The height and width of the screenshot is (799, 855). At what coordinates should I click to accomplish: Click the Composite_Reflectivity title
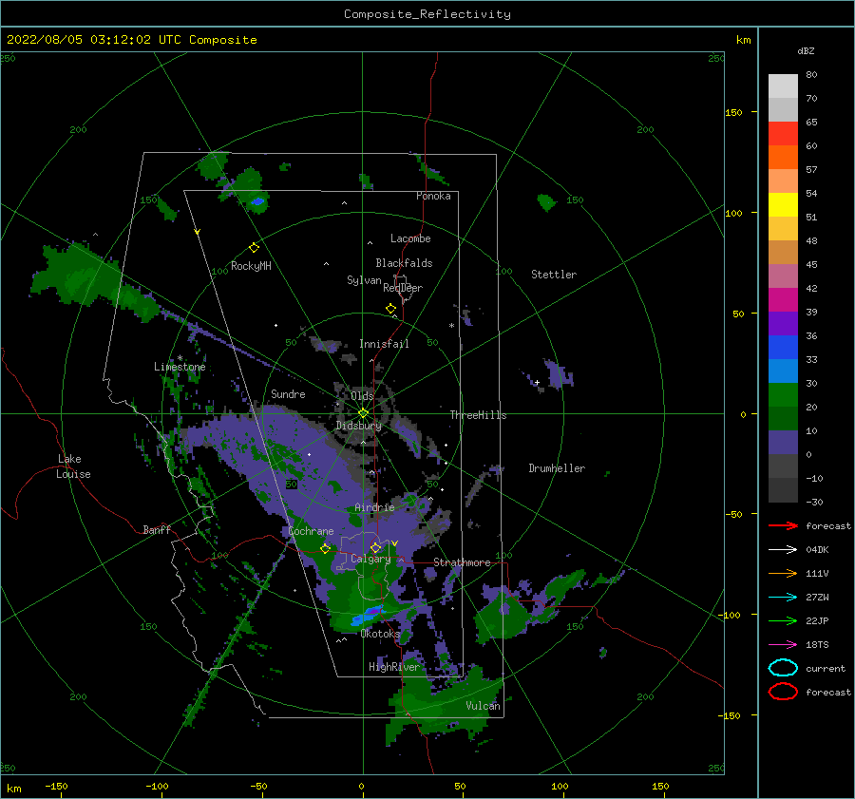(x=427, y=14)
